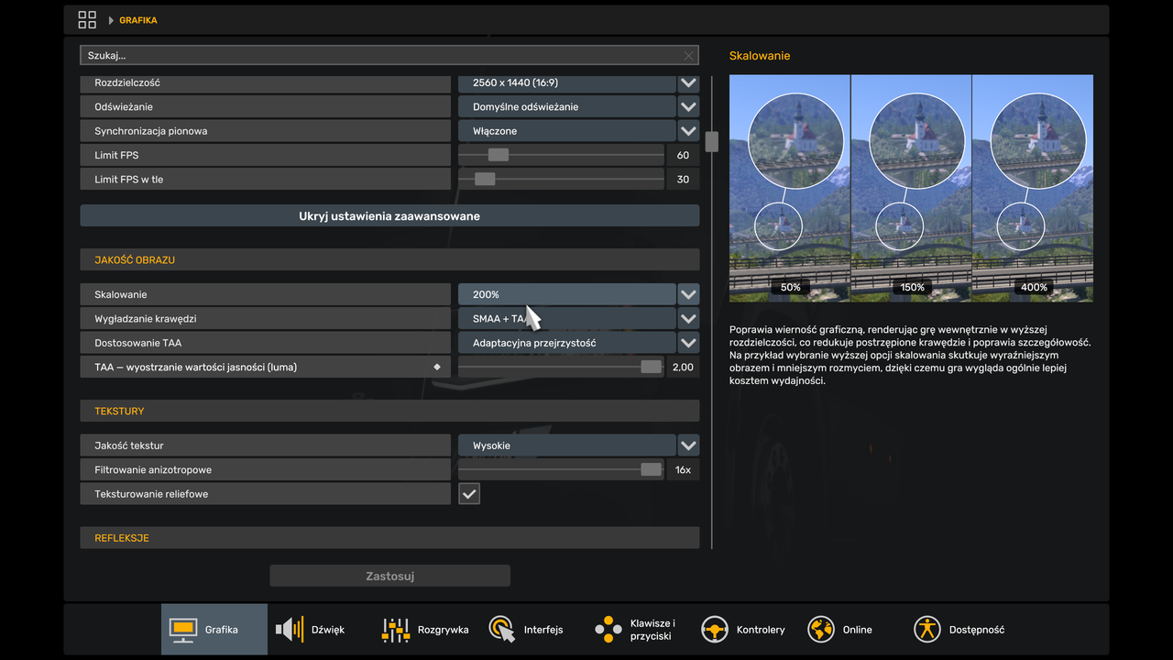Click the grid menu icon top left
This screenshot has height=660, width=1173.
pyautogui.click(x=86, y=18)
